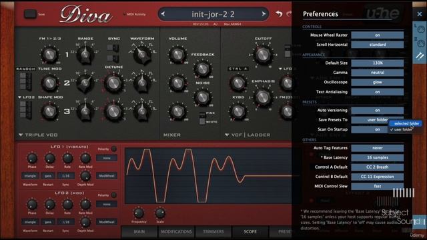Viewport: 427px width, 240px height.
Task: Open LFO 2 rate mod source none
Action: pos(107,204)
